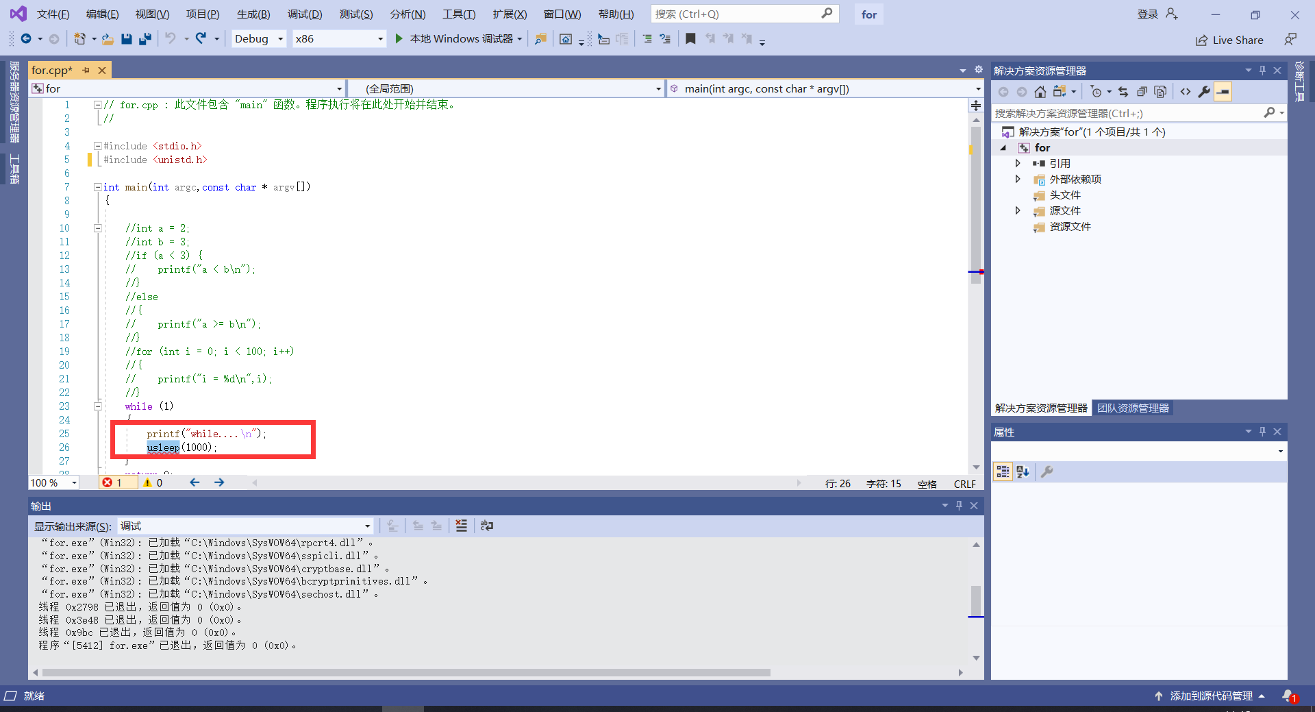
Task: Open the 编辑(E) menu
Action: 102,14
